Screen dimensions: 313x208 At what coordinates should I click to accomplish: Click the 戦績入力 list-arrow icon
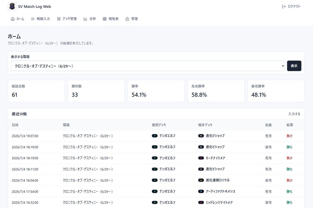[33, 19]
